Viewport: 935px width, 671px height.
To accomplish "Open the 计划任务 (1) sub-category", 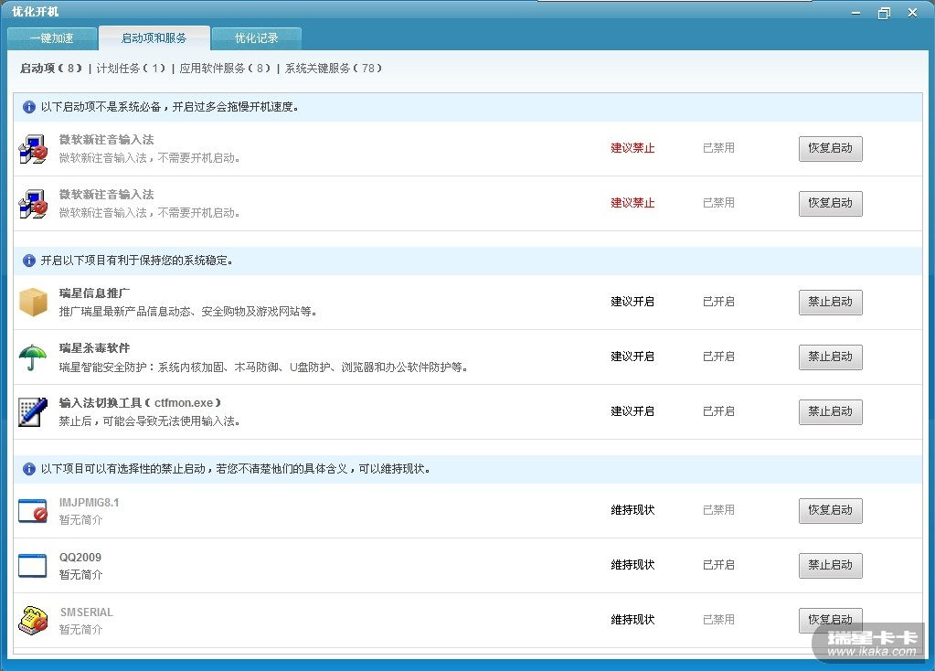I will pyautogui.click(x=131, y=69).
